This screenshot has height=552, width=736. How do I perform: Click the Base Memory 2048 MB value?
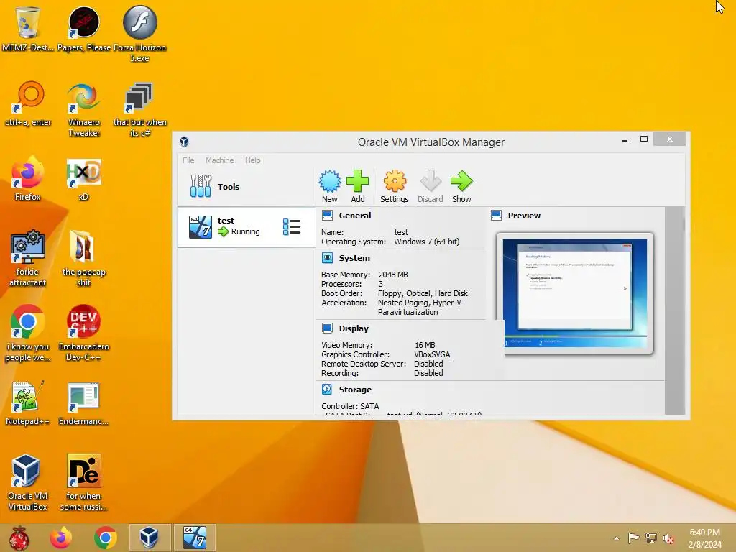click(x=393, y=275)
